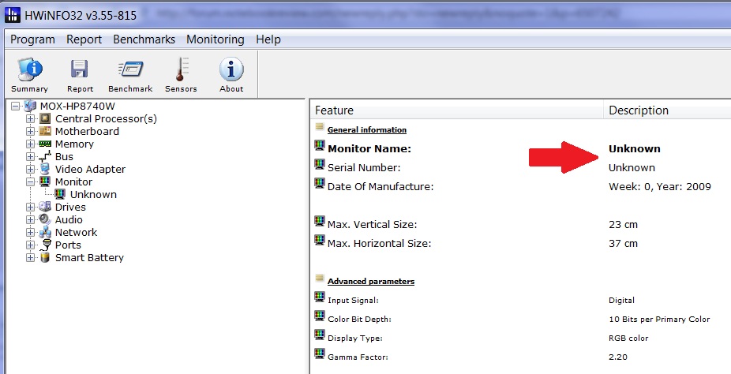Click the Bus icon in tree
731x374 pixels.
pyautogui.click(x=45, y=157)
